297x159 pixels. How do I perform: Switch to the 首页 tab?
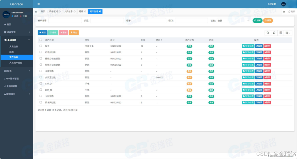pyautogui.click(x=43, y=12)
